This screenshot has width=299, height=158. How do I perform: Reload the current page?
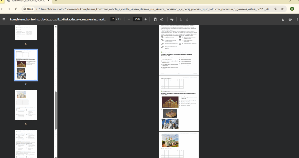point(16,9)
